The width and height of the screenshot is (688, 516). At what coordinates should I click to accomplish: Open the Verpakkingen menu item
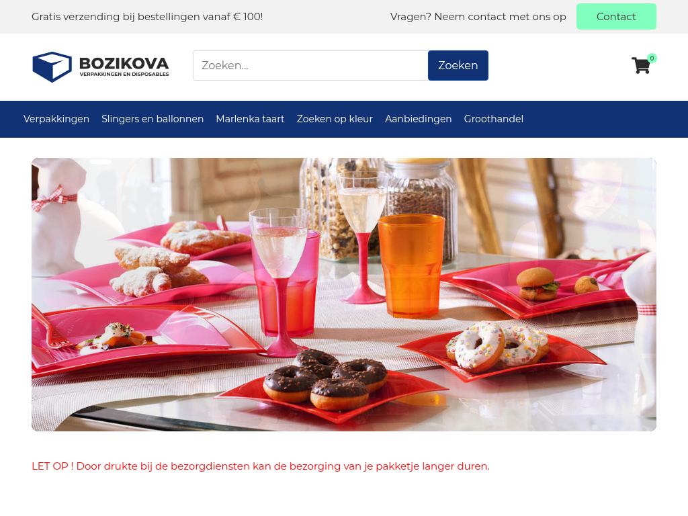(x=56, y=119)
